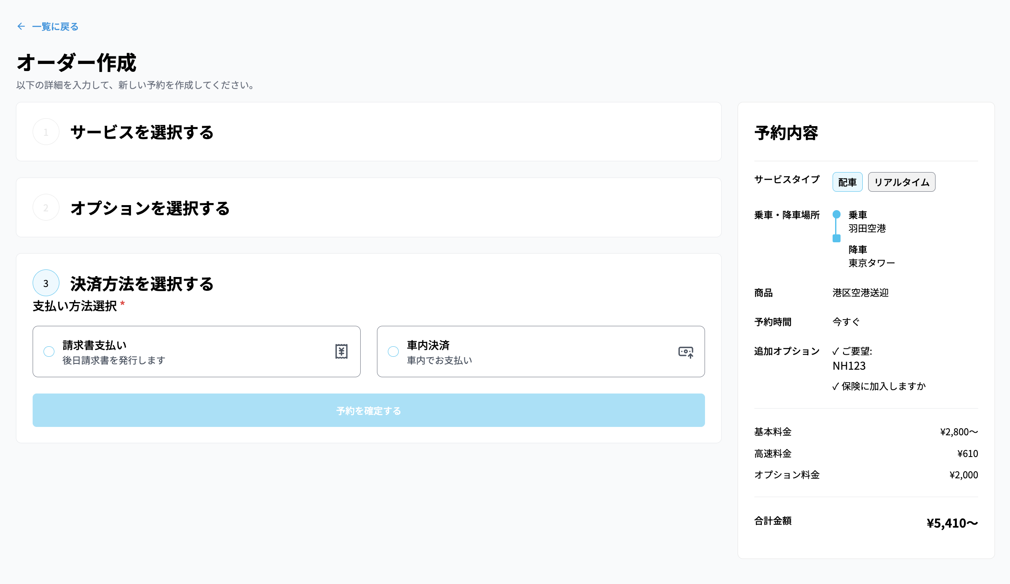The image size is (1010, 584).
Task: Choose the 車内でお支払い payment card
Action: 540,351
